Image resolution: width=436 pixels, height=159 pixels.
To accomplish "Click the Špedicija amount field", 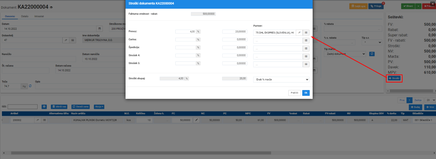I will (x=235, y=47).
